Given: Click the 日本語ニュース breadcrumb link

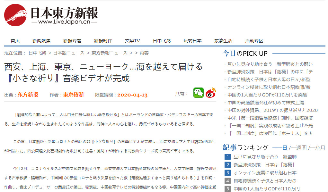Looking at the screenshot, I should click(67, 53).
